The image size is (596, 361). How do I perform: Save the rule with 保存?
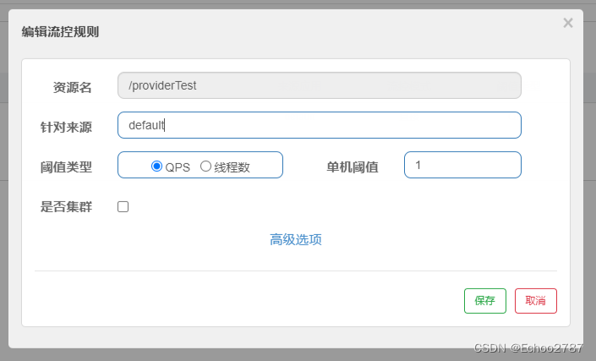(x=485, y=301)
